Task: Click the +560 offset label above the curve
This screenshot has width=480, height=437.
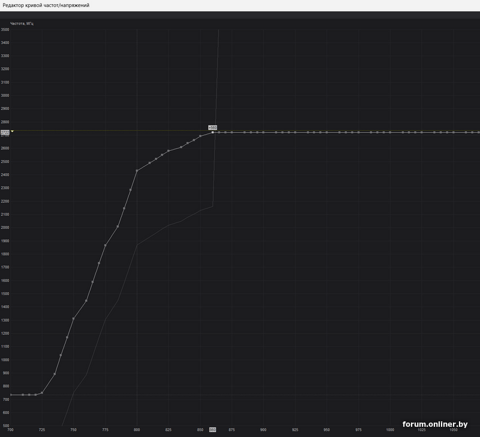Action: click(x=212, y=127)
